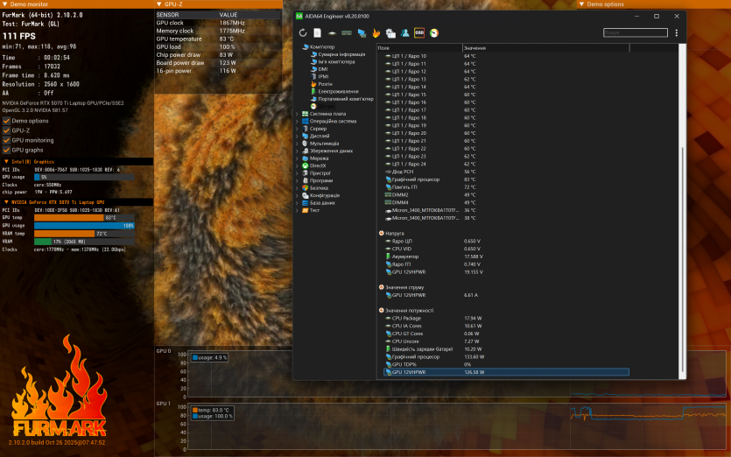Click the user profile toolbar icon

point(404,33)
